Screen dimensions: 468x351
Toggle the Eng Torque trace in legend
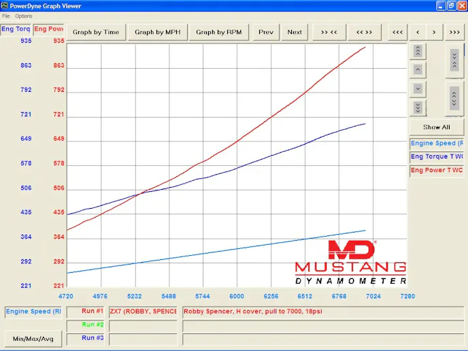(437, 156)
